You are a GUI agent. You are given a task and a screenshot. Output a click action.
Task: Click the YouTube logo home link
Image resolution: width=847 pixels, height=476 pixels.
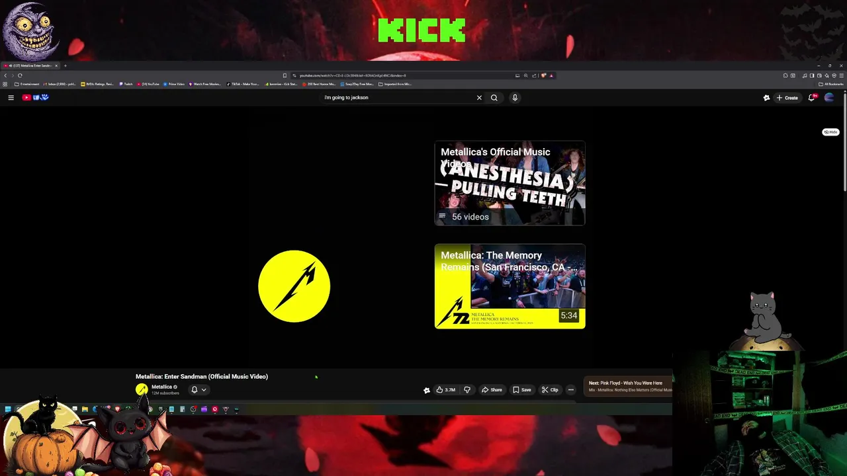pos(36,97)
